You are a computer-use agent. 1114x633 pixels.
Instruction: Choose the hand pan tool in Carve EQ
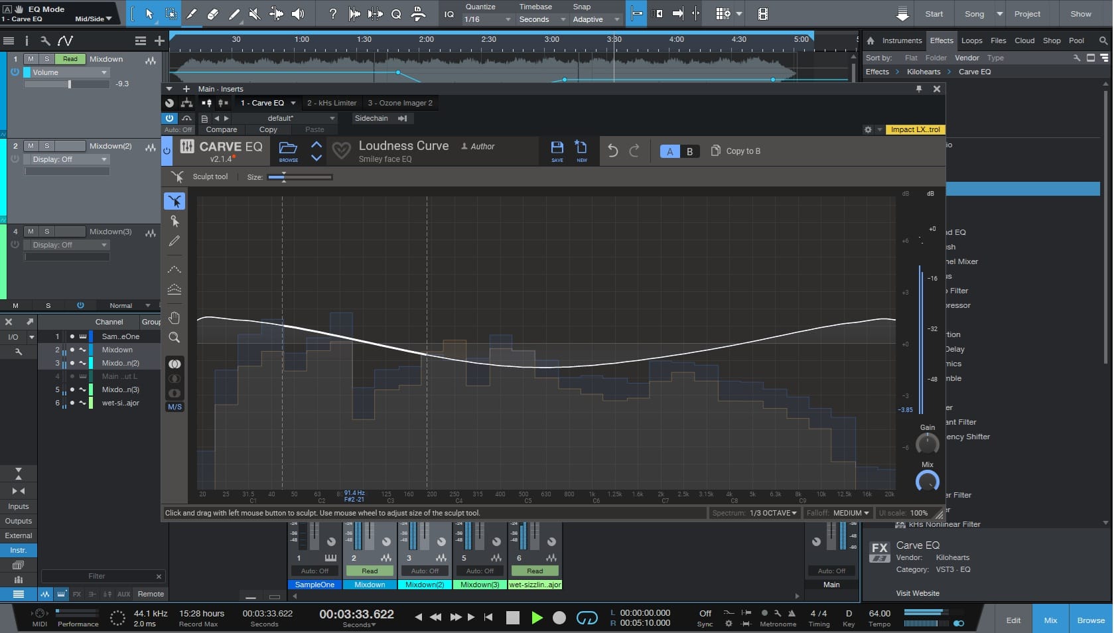(174, 318)
